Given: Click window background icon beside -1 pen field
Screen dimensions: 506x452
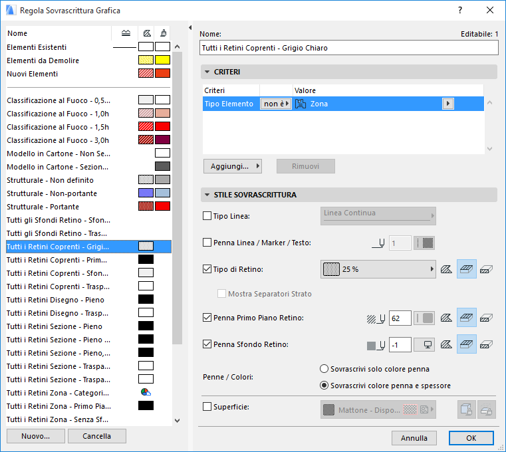Looking at the screenshot, I should pos(424,345).
